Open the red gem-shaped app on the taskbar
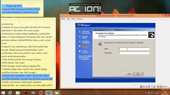Image resolution: width=170 pixels, height=95 pixels. pyautogui.click(x=25, y=93)
